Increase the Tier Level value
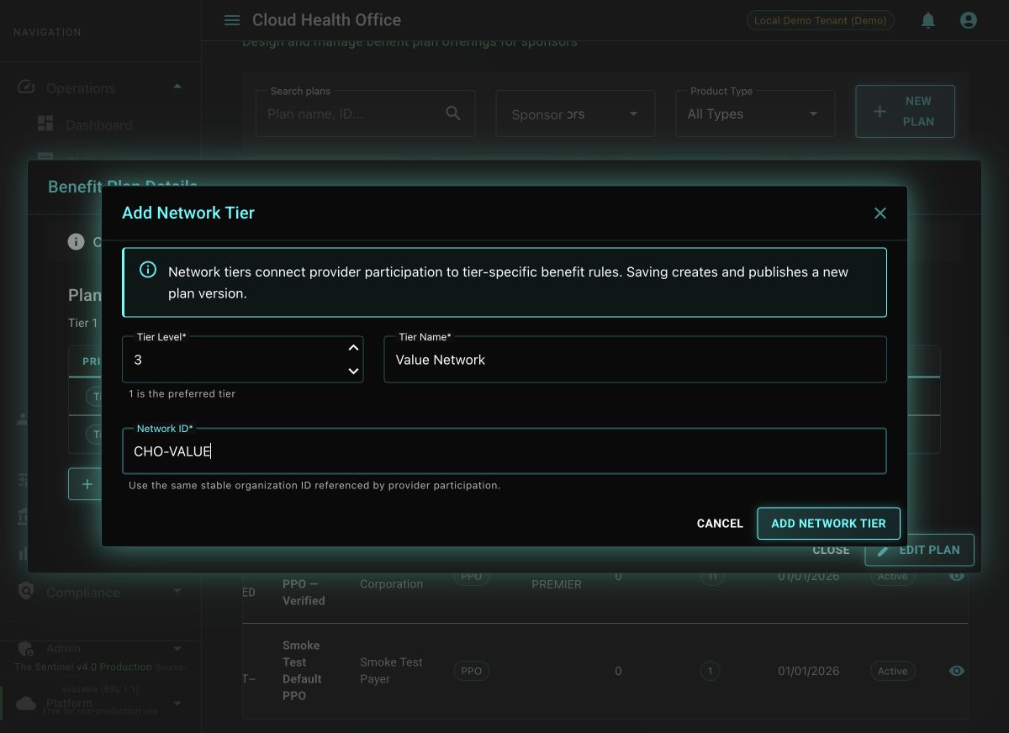 coord(354,348)
